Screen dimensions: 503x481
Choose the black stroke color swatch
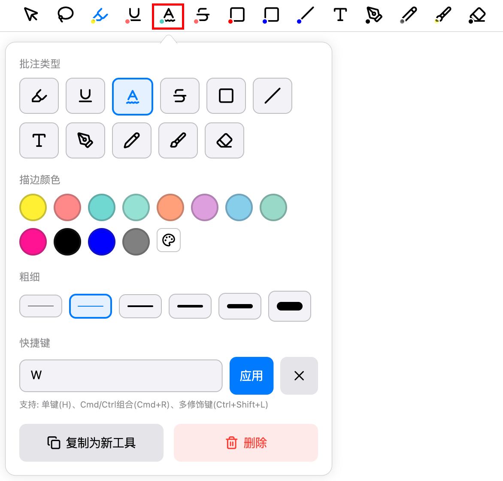point(67,242)
